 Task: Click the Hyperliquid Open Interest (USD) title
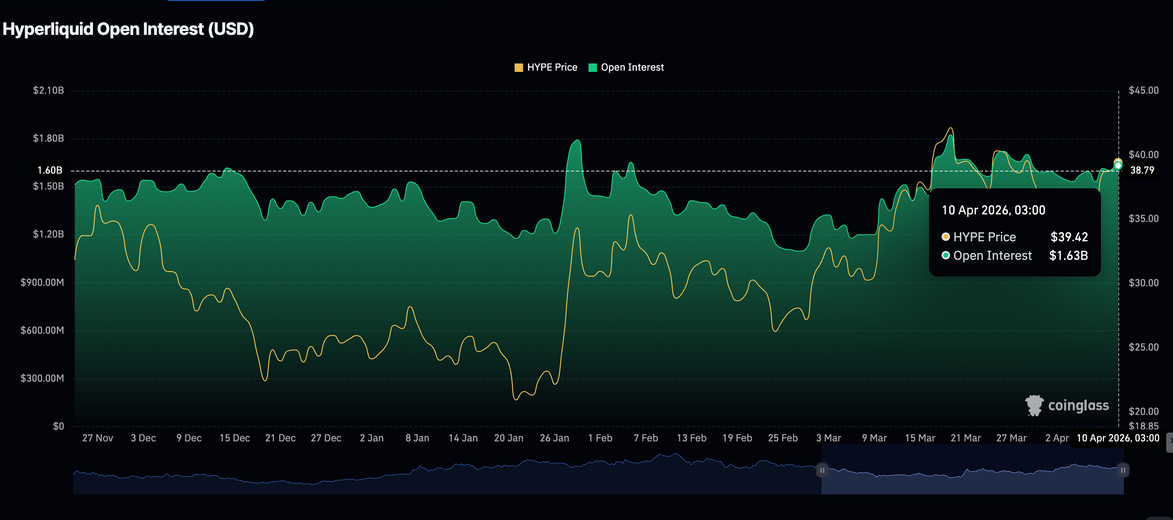(x=128, y=29)
